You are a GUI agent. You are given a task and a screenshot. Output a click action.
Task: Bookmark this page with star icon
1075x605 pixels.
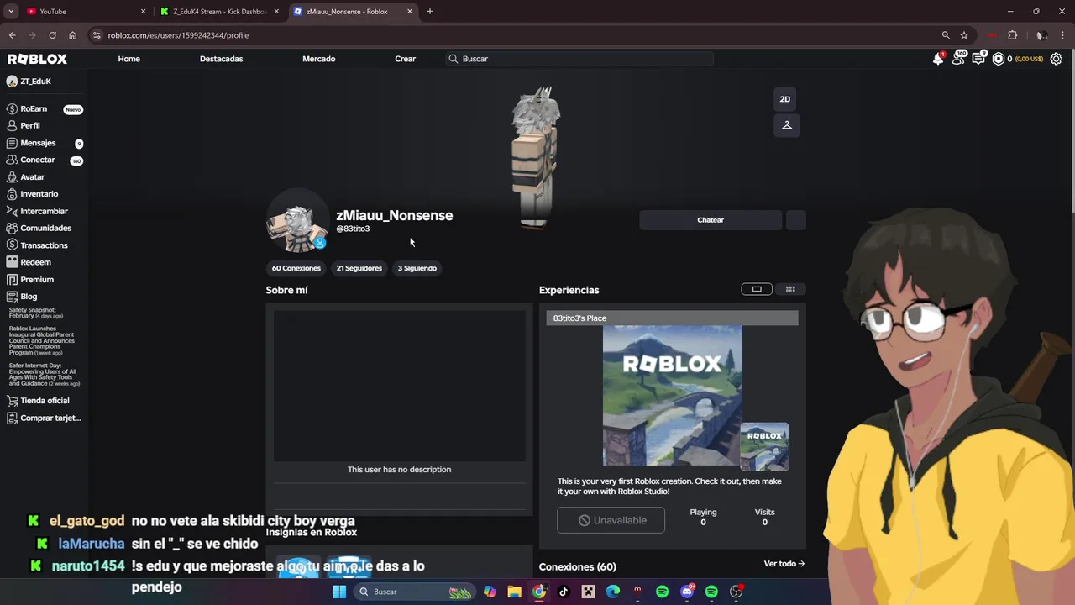[964, 35]
